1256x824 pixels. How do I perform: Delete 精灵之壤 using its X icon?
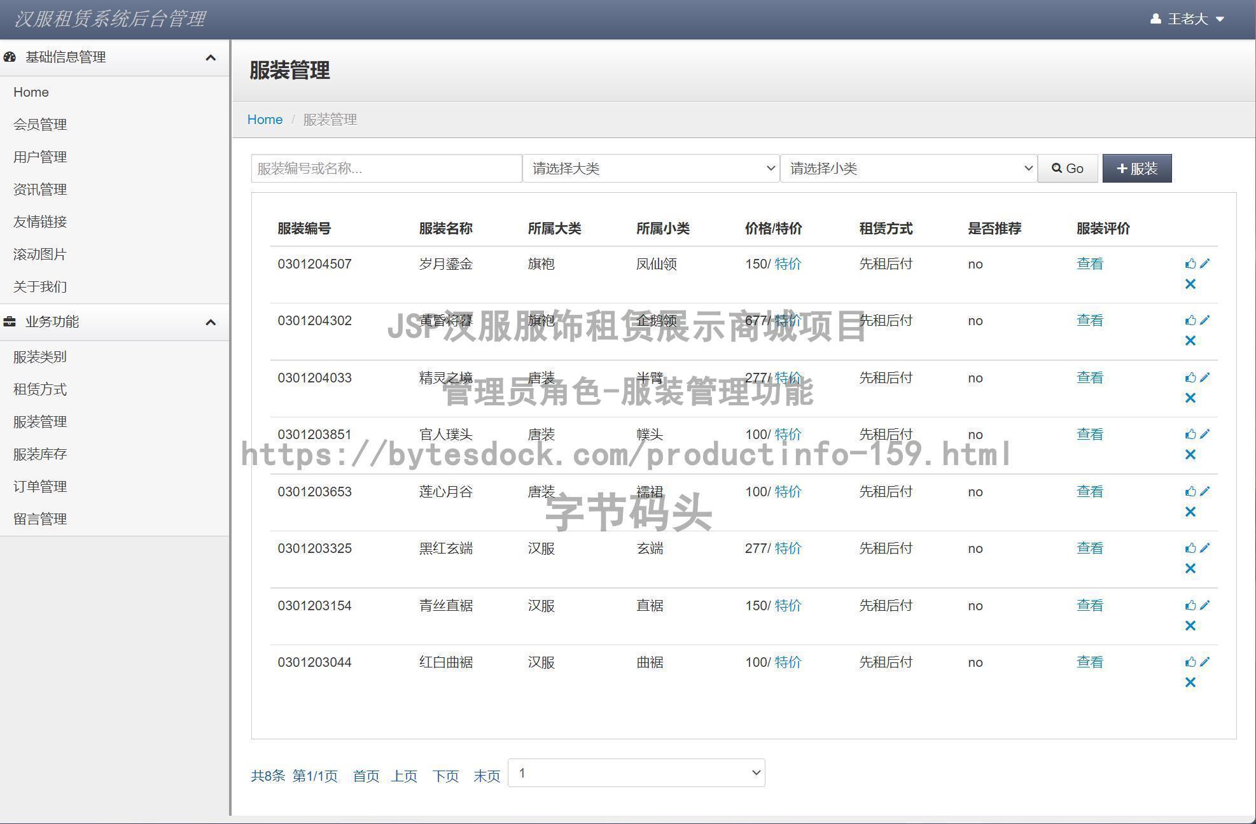[1190, 398]
